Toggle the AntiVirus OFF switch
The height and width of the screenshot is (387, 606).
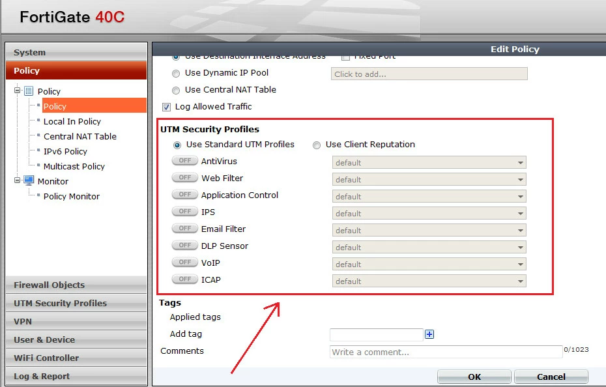pyautogui.click(x=185, y=160)
